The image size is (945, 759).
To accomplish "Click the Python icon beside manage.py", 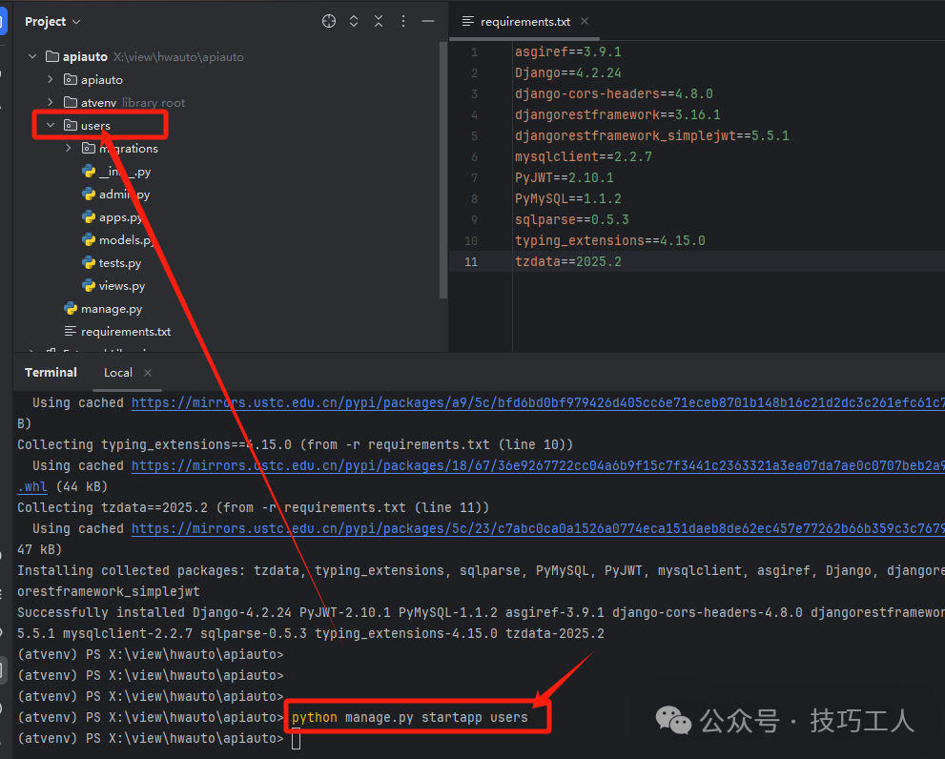I will (71, 309).
